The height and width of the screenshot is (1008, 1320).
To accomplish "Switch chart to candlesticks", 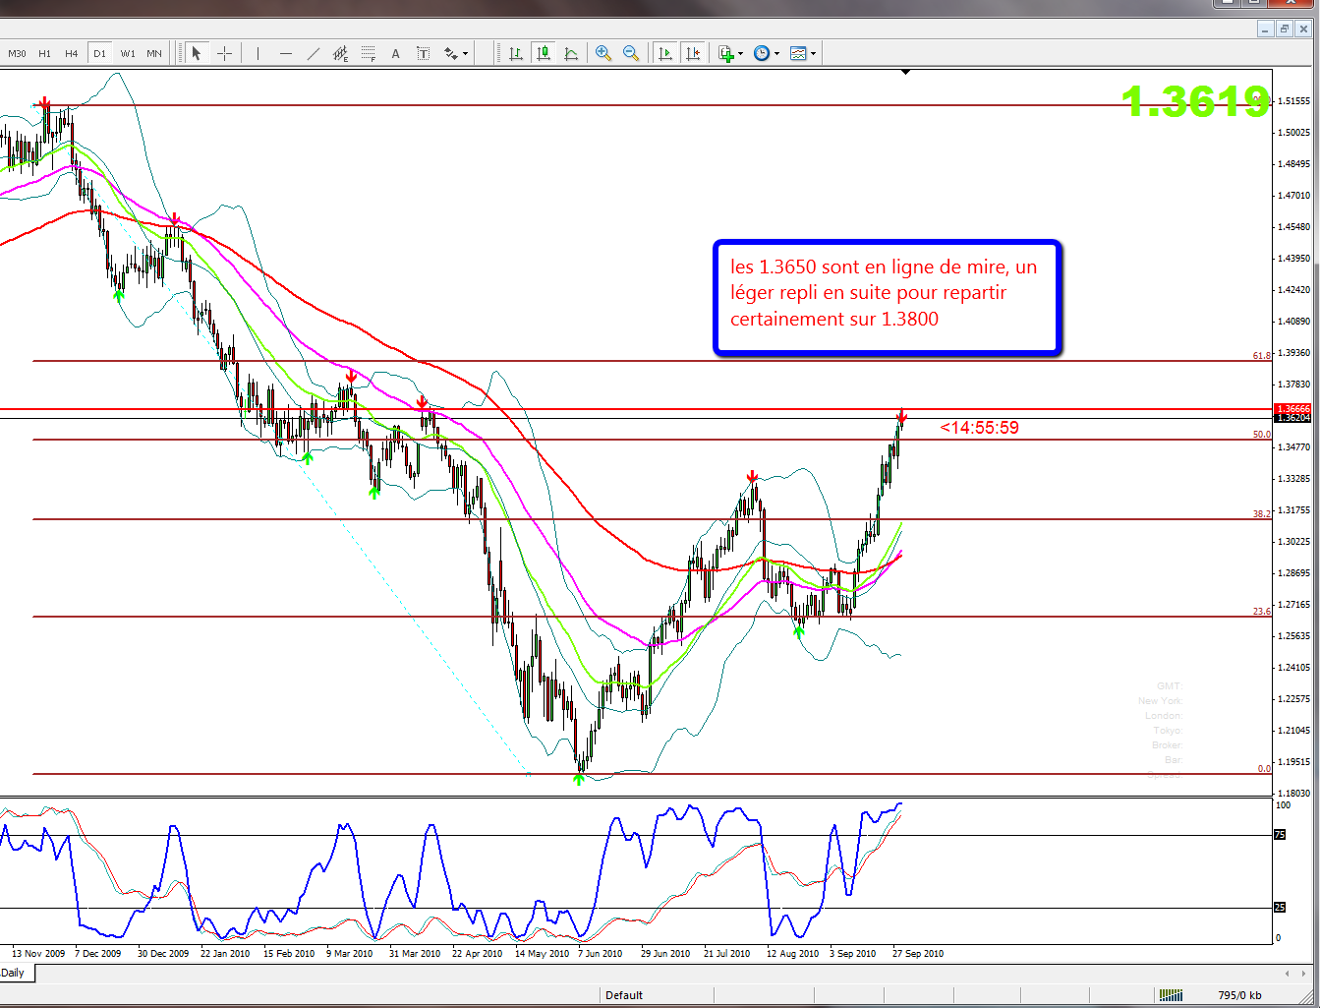I will 544,53.
